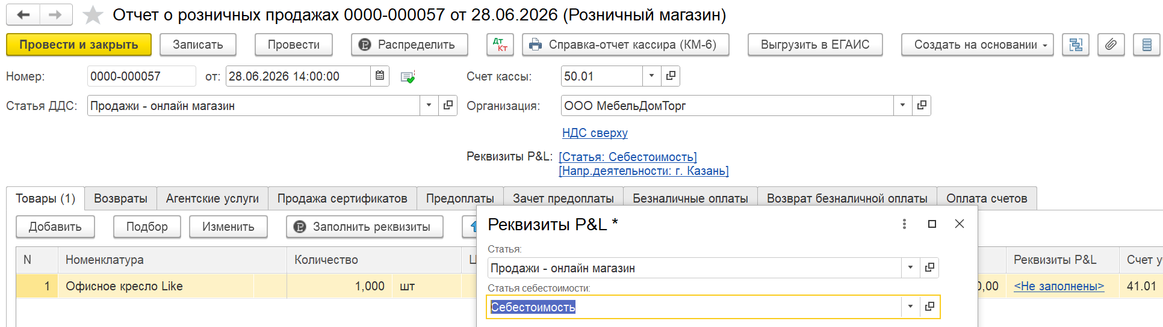Open Создать на основании dropdown menu
Screen dimensions: 1163x327
click(977, 44)
